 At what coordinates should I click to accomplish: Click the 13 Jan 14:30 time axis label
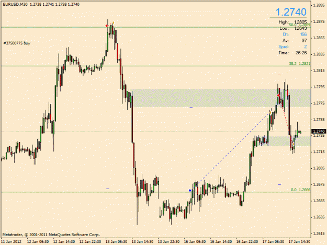(x=142, y=241)
